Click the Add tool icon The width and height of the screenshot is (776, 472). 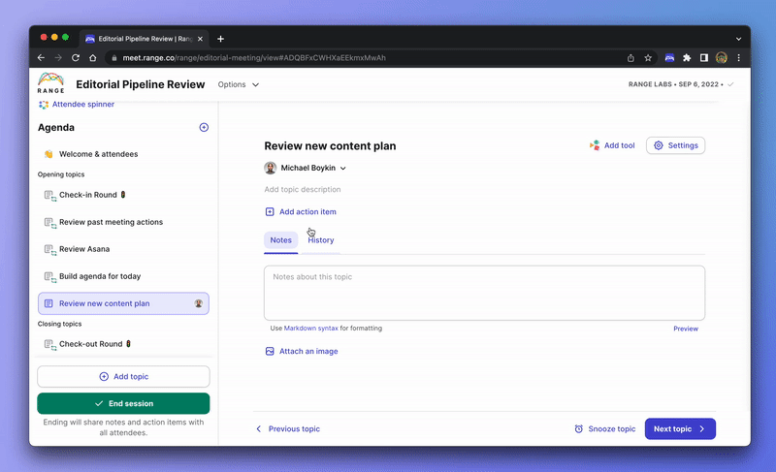pos(595,145)
